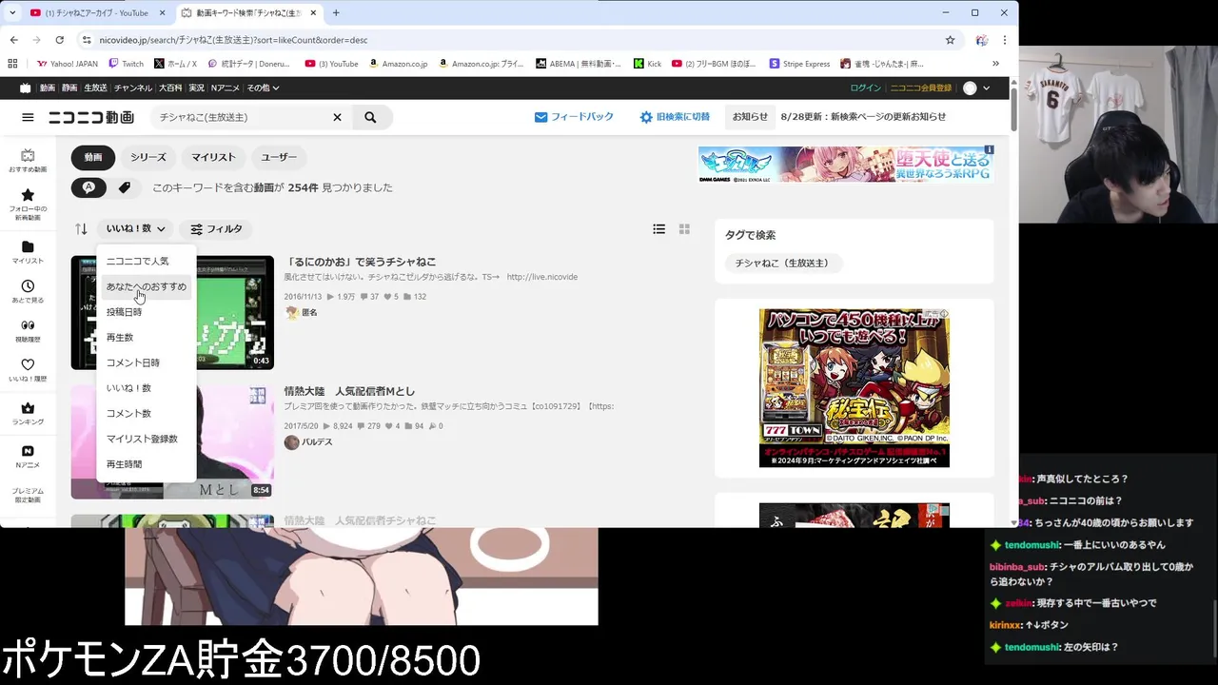The height and width of the screenshot is (685, 1218).
Task: Open フォロー中の新着動画 star icon
Action: (28, 205)
